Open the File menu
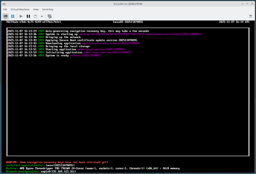 [5, 9]
